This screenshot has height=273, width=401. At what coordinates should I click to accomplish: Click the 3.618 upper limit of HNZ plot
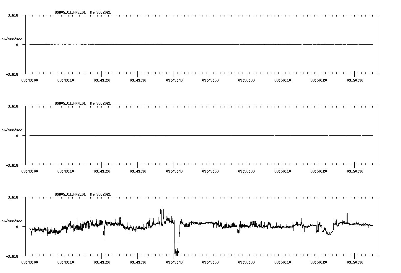13,197
